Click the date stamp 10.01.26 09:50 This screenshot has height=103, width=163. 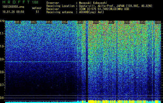[x=13, y=12]
